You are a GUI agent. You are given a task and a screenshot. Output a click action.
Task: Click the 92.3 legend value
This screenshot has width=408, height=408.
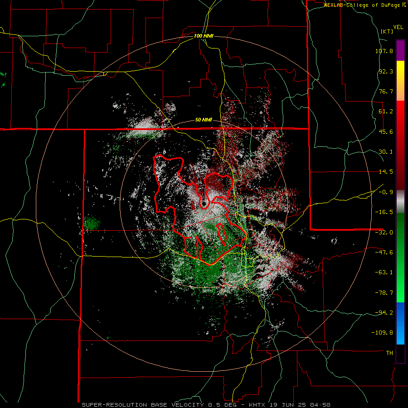click(x=386, y=71)
